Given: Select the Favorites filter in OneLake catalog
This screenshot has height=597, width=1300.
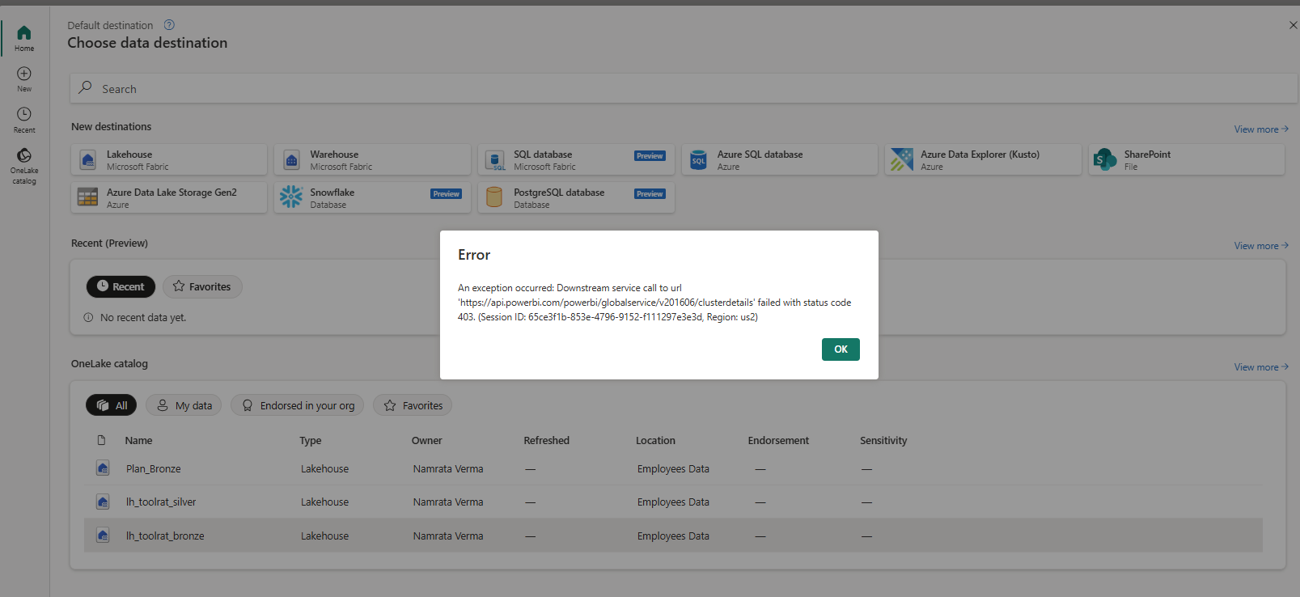Looking at the screenshot, I should [413, 405].
